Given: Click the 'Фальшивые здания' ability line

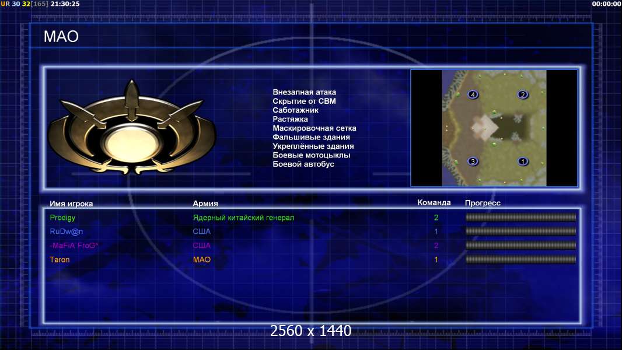Looking at the screenshot, I should pos(312,137).
